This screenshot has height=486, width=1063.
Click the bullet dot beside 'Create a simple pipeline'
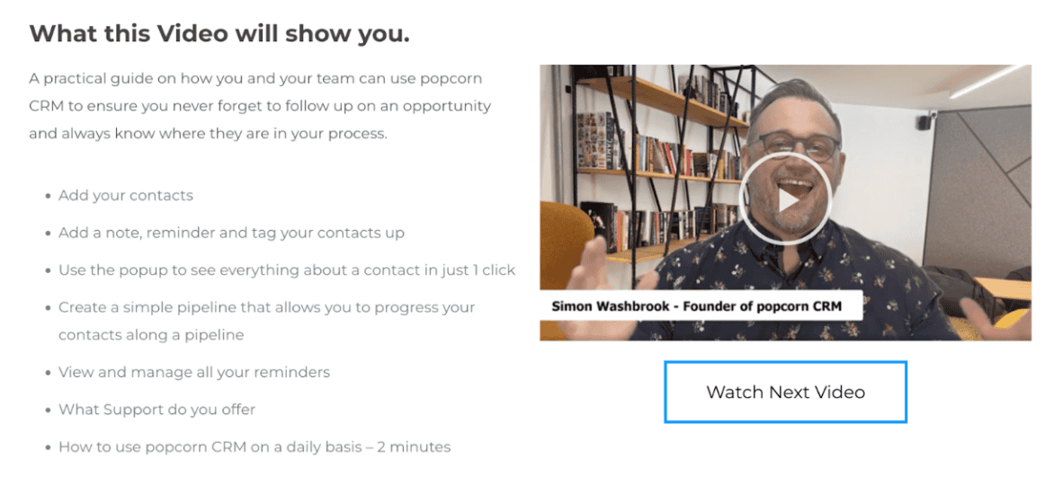point(49,308)
